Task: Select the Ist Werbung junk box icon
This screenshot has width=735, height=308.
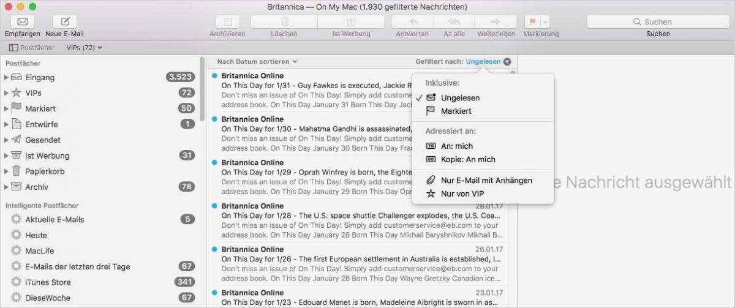Action: click(16, 156)
